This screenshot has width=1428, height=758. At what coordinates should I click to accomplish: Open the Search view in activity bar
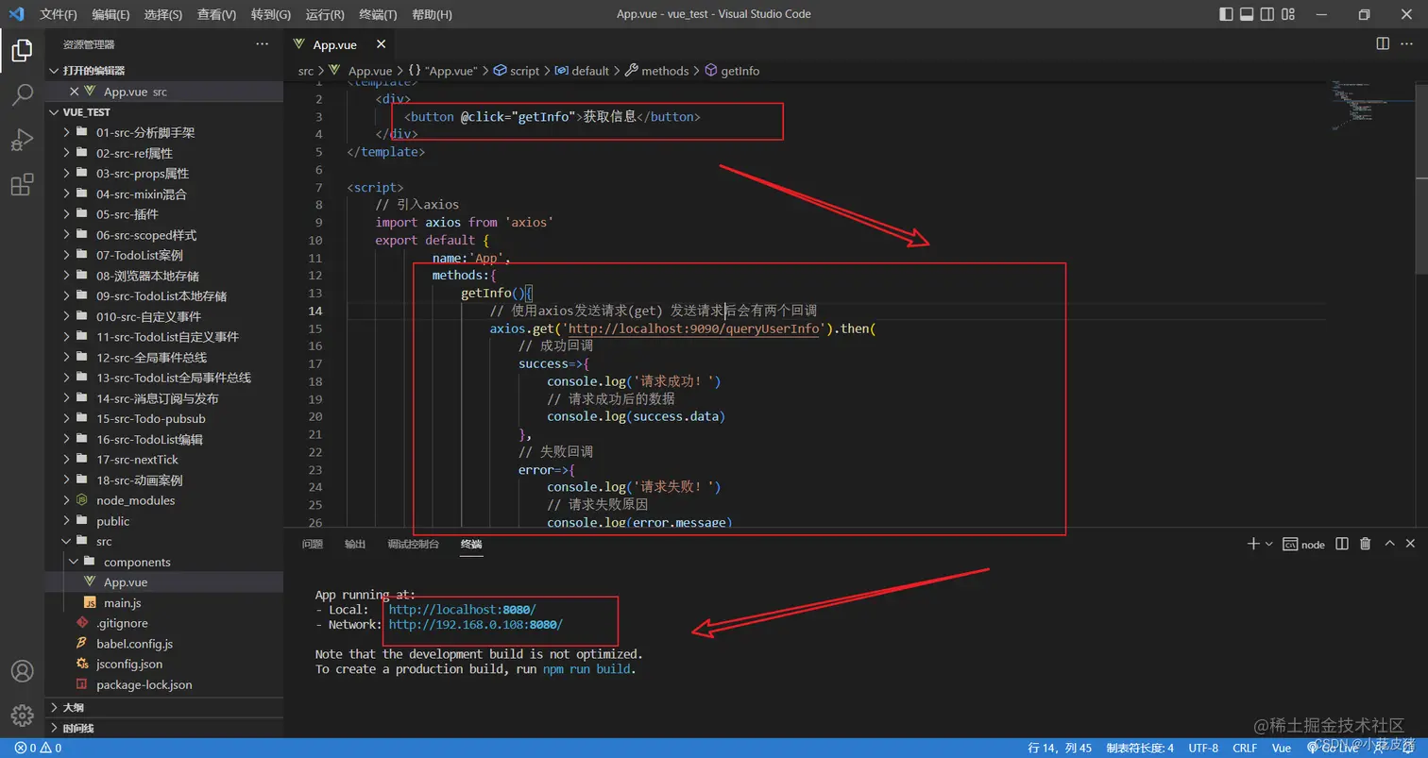tap(22, 94)
